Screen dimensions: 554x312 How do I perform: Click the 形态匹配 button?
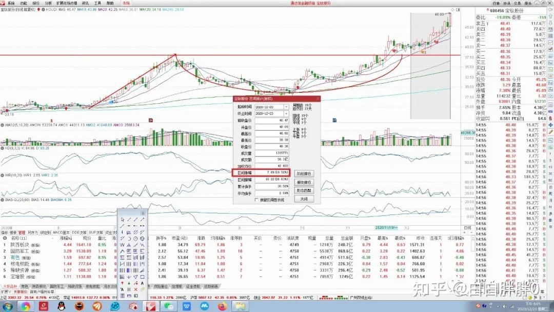pos(304,190)
